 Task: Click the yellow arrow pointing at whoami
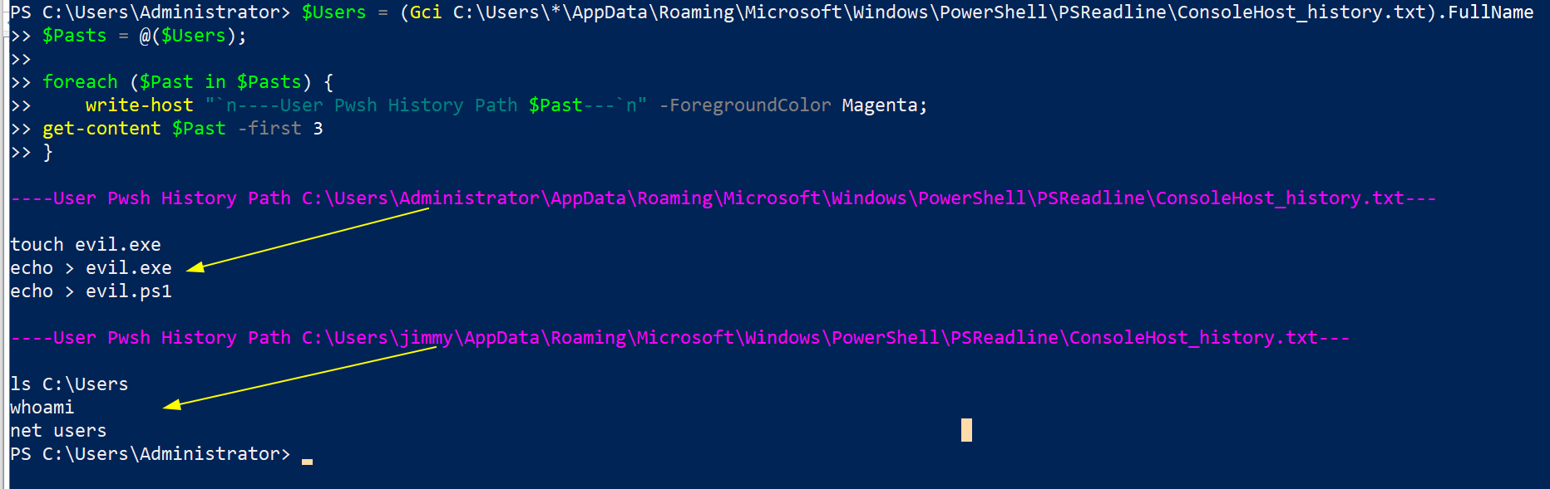299,376
